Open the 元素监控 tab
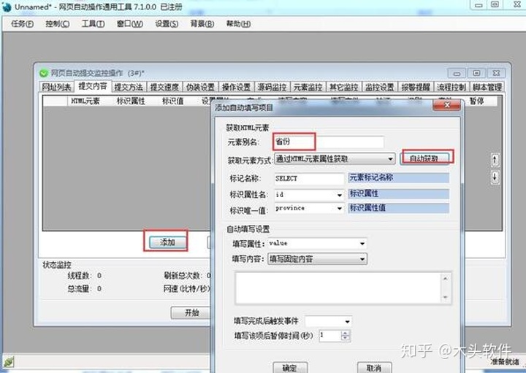The image size is (526, 373). click(308, 87)
